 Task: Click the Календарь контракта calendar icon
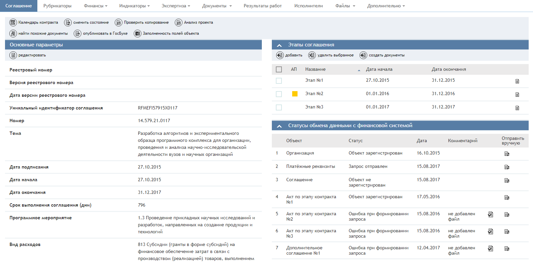13,23
